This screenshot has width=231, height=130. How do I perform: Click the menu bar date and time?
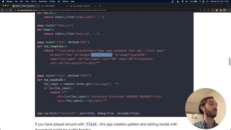click(219, 1)
